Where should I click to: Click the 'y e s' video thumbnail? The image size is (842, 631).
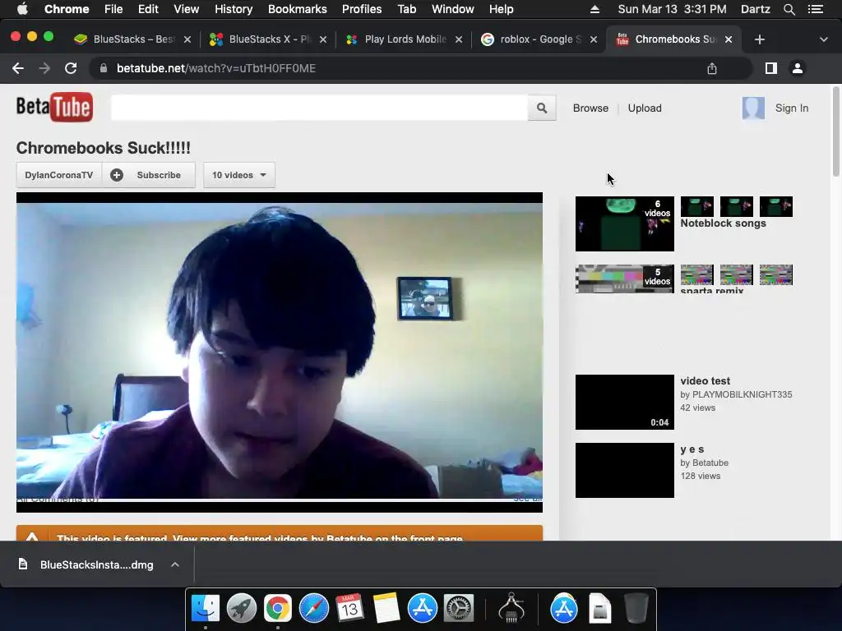point(625,470)
